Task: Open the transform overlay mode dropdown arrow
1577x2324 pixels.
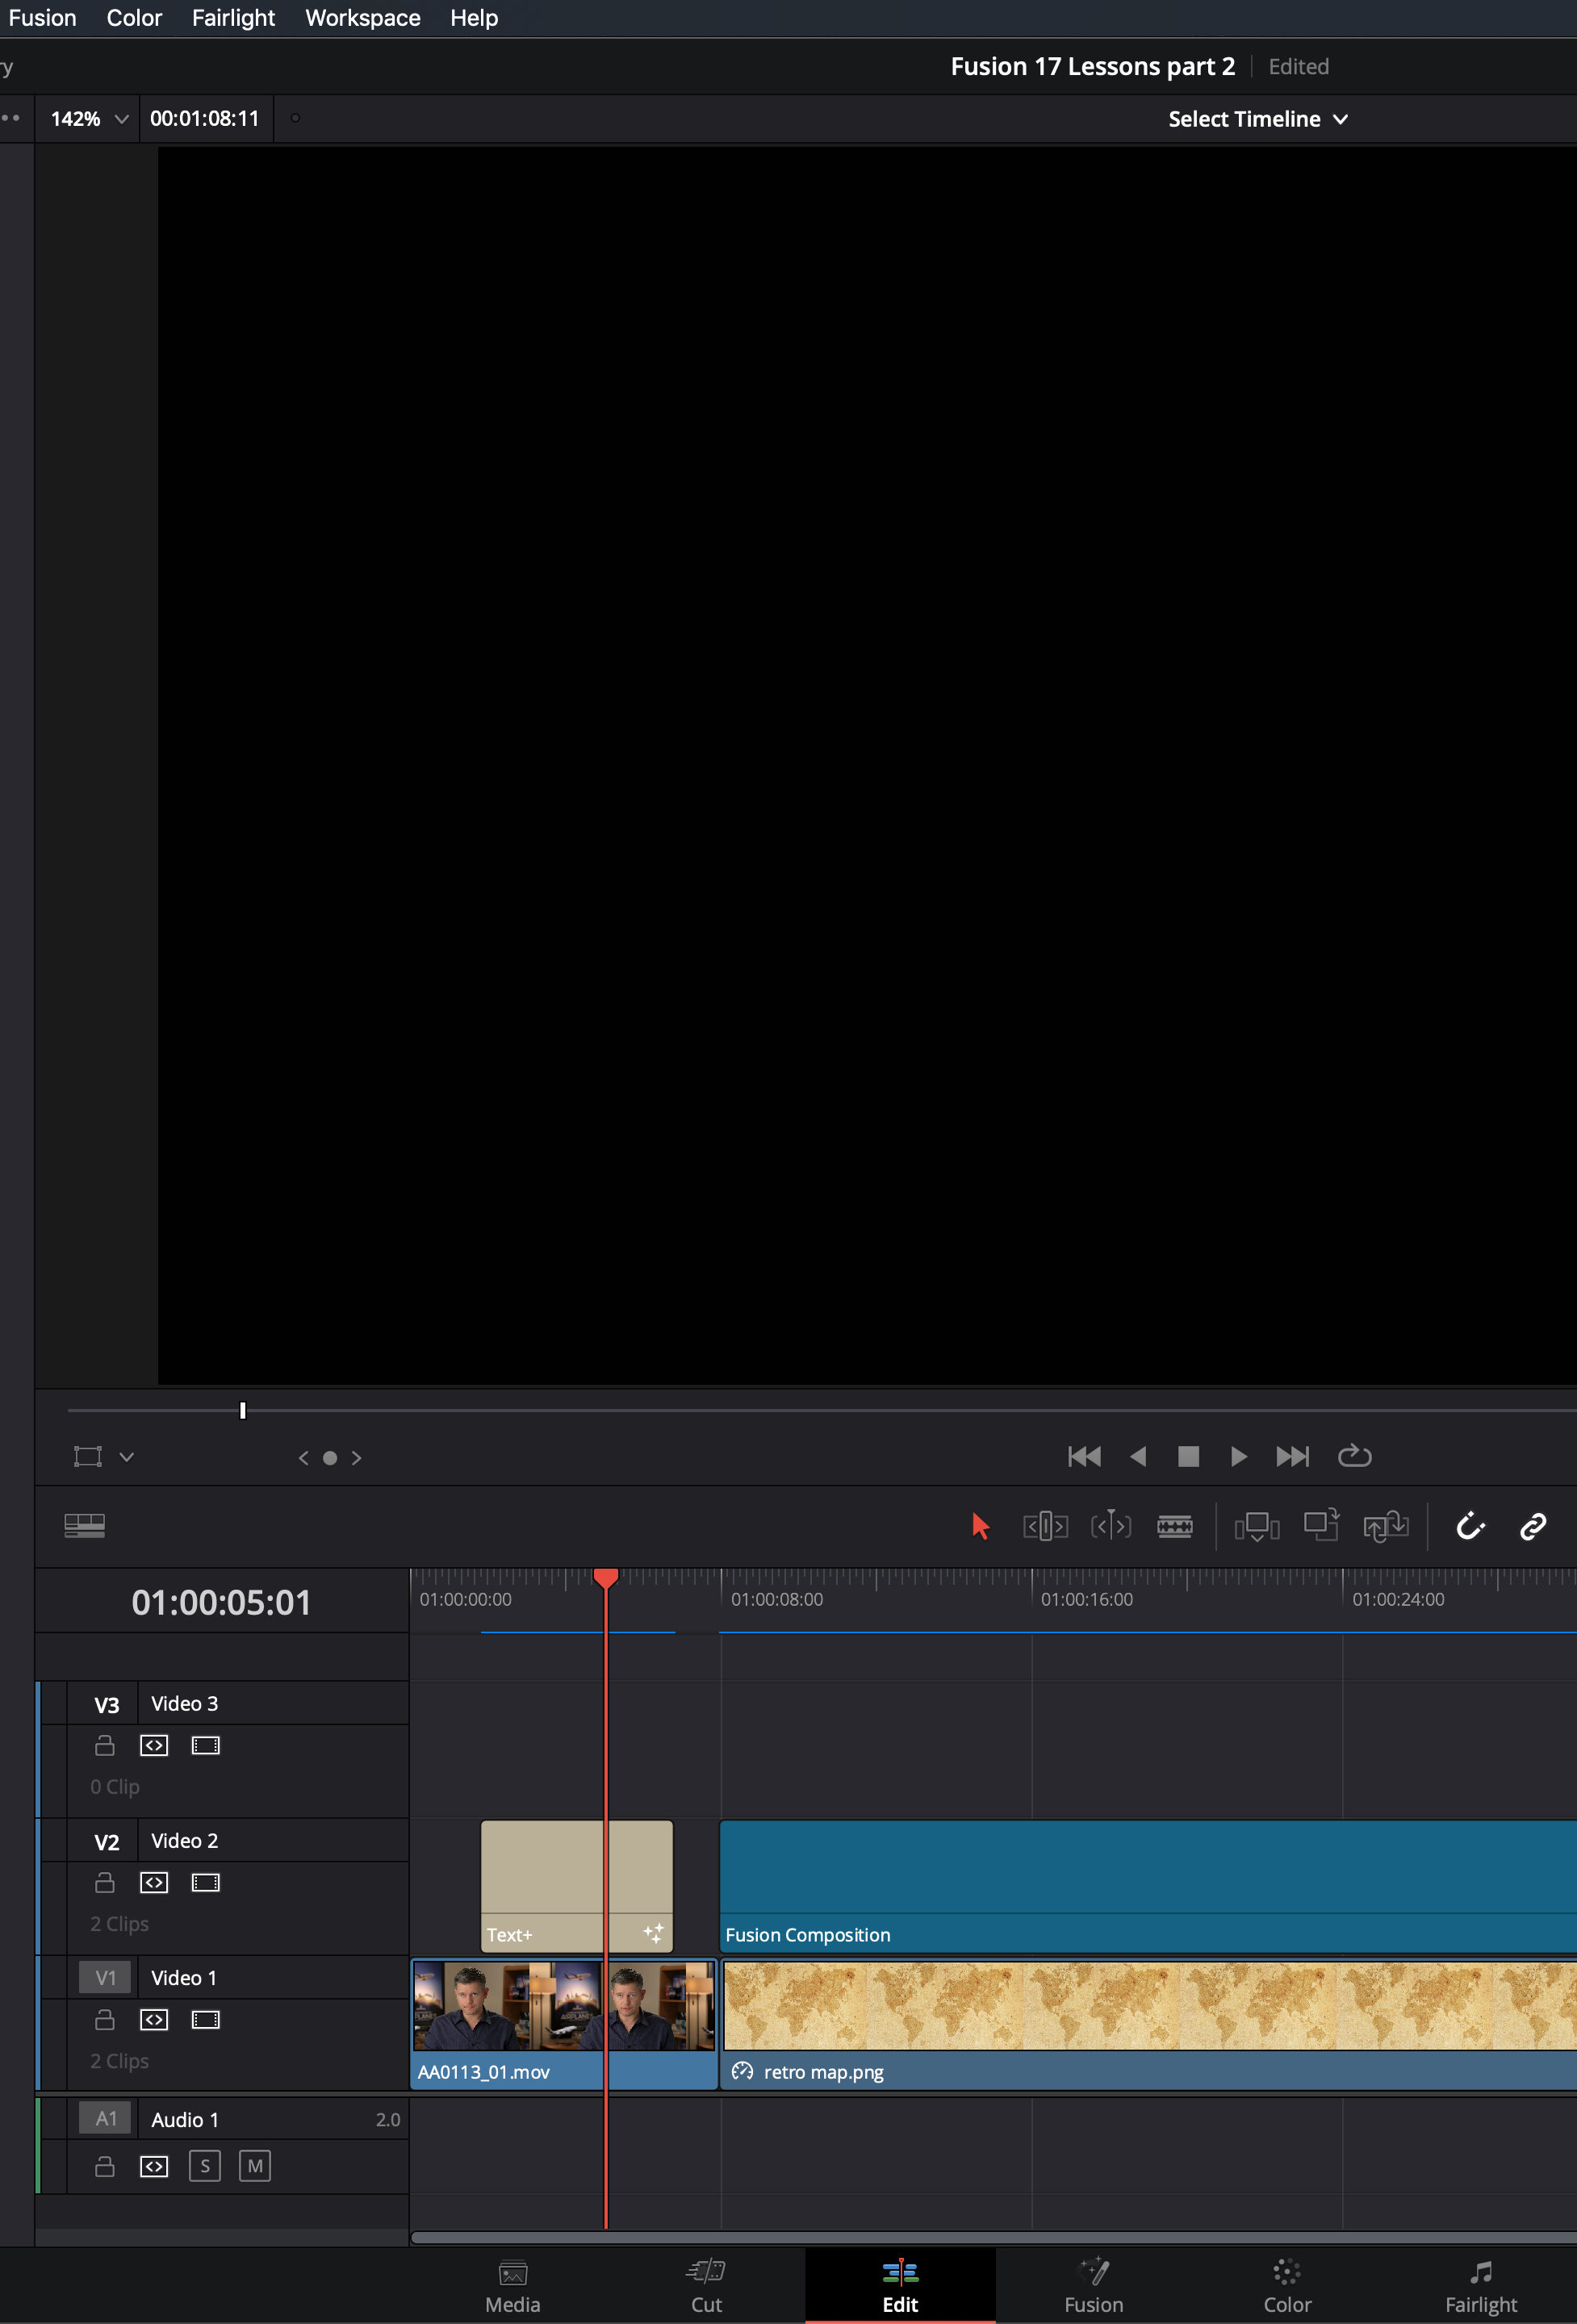Action: (127, 1457)
